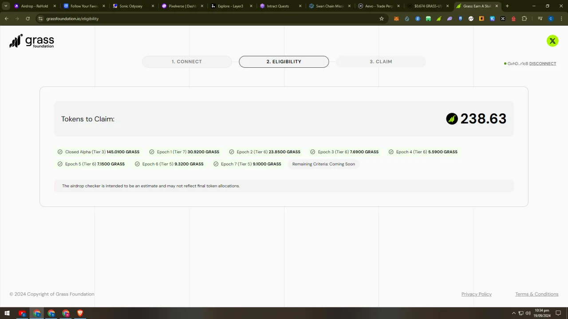Go to step 1. CONNECT
The width and height of the screenshot is (568, 319).
coord(187,62)
